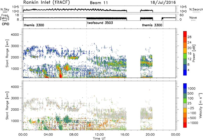Image resolution: width=203 pixels, height=140 pixels.
Task: Click the light green 12–16 dB Power segment
Action: 185,56
